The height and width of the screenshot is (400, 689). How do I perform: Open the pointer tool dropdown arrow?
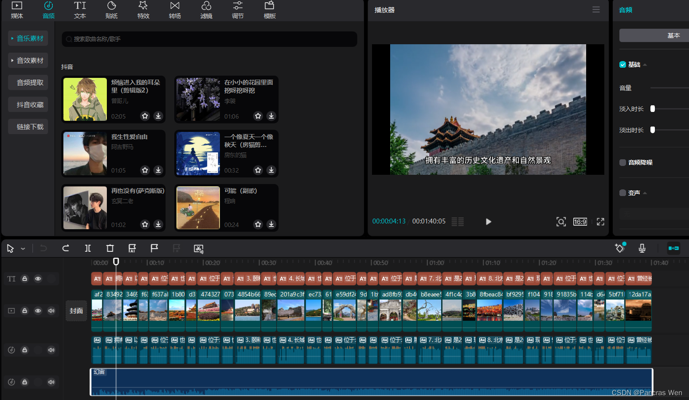click(x=23, y=249)
